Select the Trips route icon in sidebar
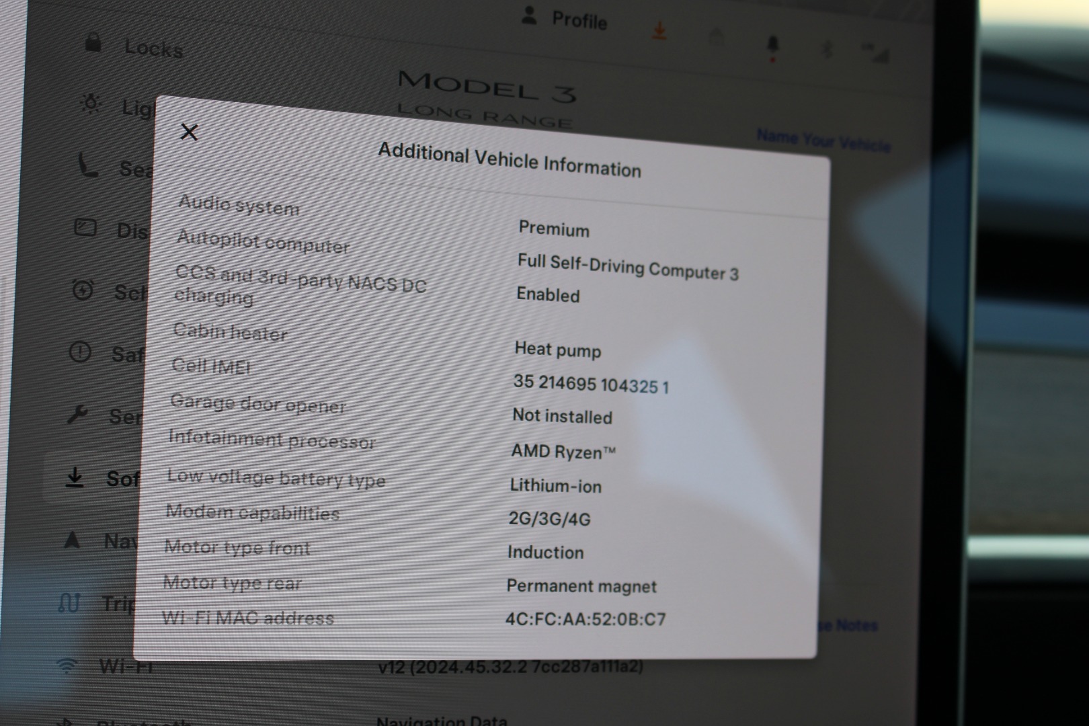The height and width of the screenshot is (726, 1089). click(69, 602)
